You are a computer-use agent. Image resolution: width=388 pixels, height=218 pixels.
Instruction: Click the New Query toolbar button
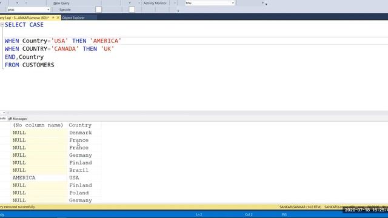(x=61, y=3)
